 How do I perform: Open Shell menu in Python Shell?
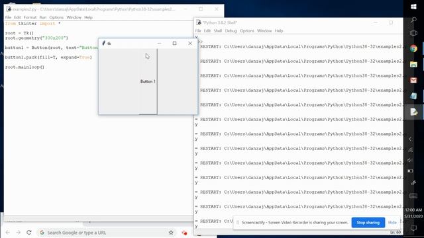(x=218, y=31)
